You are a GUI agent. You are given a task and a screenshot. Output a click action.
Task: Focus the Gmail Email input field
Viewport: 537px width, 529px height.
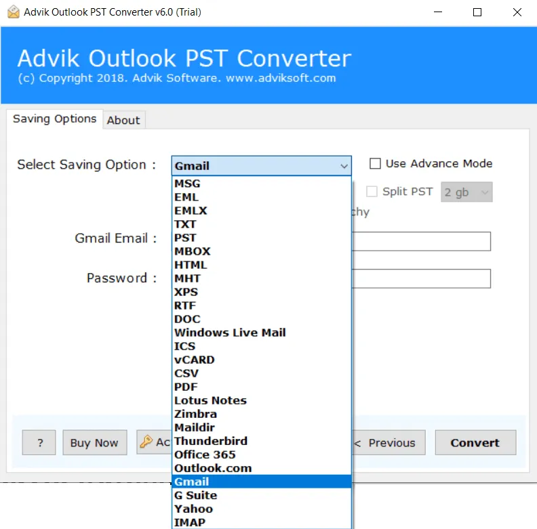[x=421, y=242]
